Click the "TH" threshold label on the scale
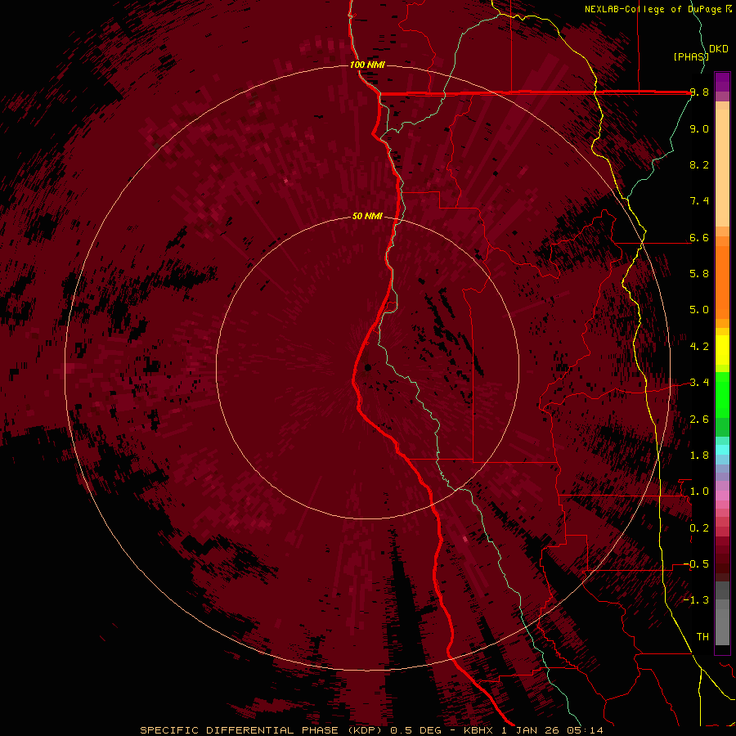This screenshot has width=736, height=736. (702, 637)
